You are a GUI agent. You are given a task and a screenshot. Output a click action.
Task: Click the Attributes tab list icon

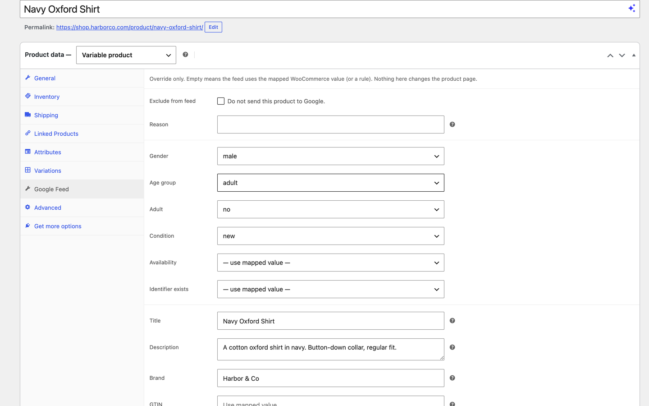pos(28,152)
